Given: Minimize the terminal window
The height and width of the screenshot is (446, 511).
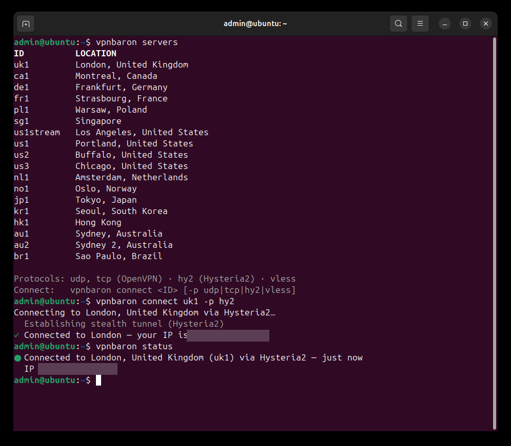Looking at the screenshot, I should click(444, 24).
